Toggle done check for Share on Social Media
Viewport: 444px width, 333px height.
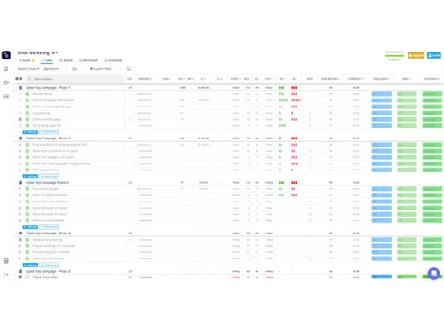[x=28, y=220]
